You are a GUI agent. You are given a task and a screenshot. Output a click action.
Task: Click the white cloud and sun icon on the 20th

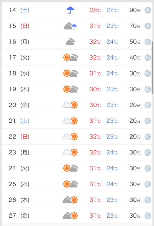click(70, 105)
